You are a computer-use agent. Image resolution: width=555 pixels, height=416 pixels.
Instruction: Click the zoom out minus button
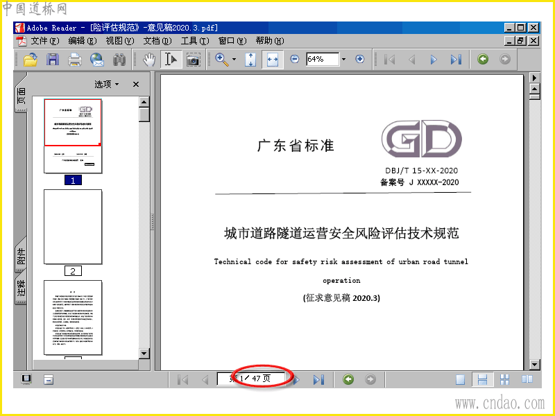(294, 59)
